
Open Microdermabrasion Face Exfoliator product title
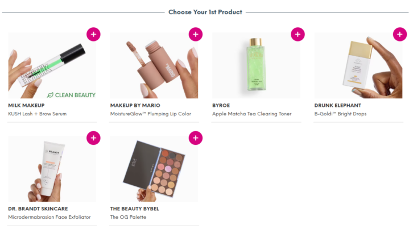click(x=49, y=217)
